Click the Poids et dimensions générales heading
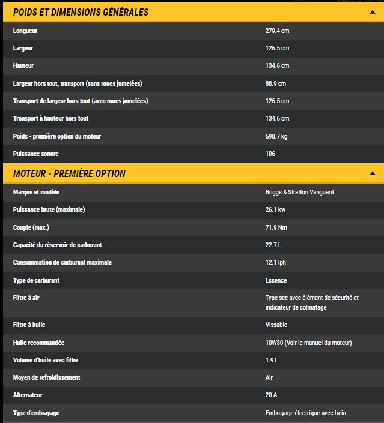This screenshot has height=423, width=384. coord(81,12)
